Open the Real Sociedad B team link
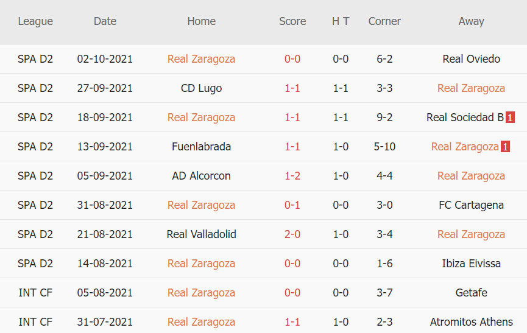 click(465, 117)
